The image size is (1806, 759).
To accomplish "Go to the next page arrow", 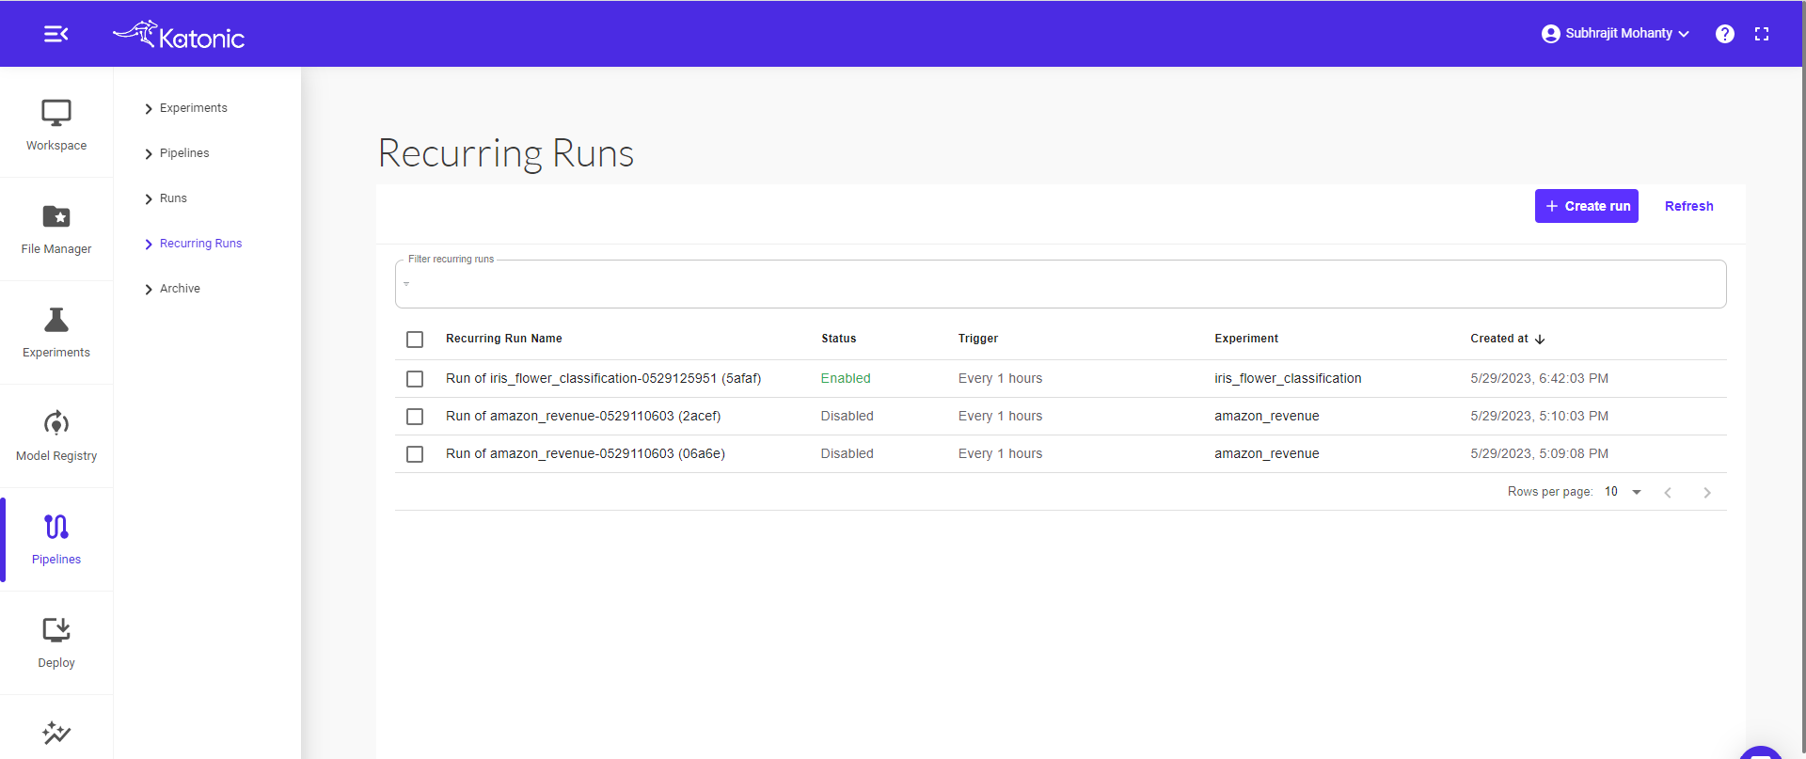I will click(1707, 493).
